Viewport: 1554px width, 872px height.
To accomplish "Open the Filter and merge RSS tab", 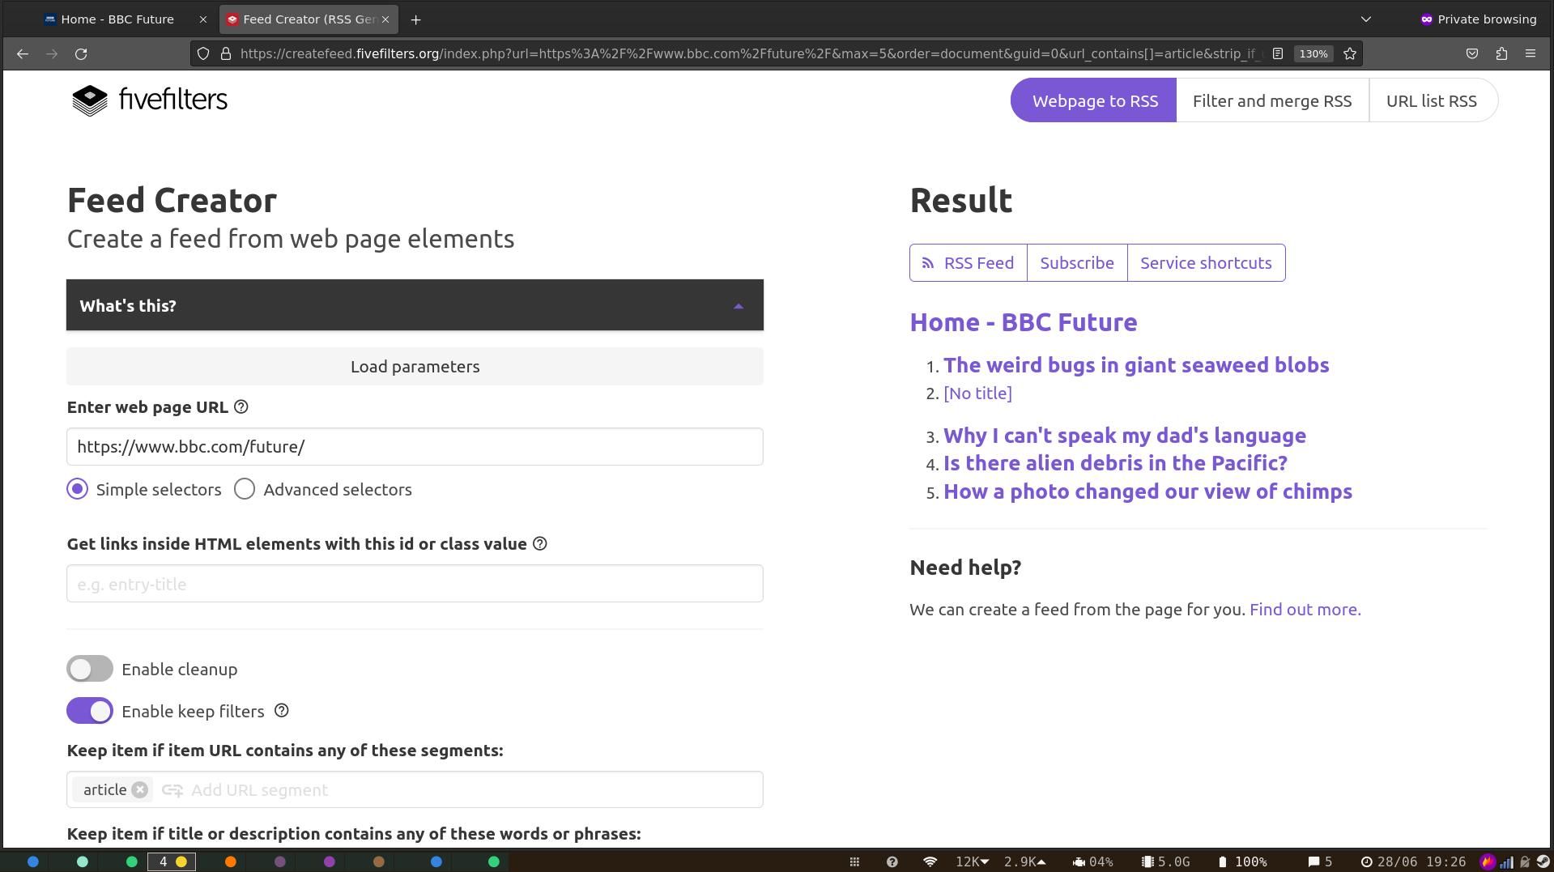I will pyautogui.click(x=1271, y=101).
